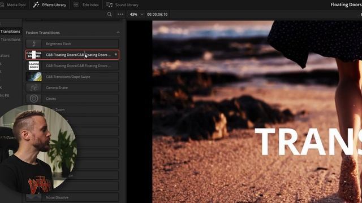Screen dimensions: 362x203
Task: Click the Effects Library wand icon
Action: pos(36,5)
